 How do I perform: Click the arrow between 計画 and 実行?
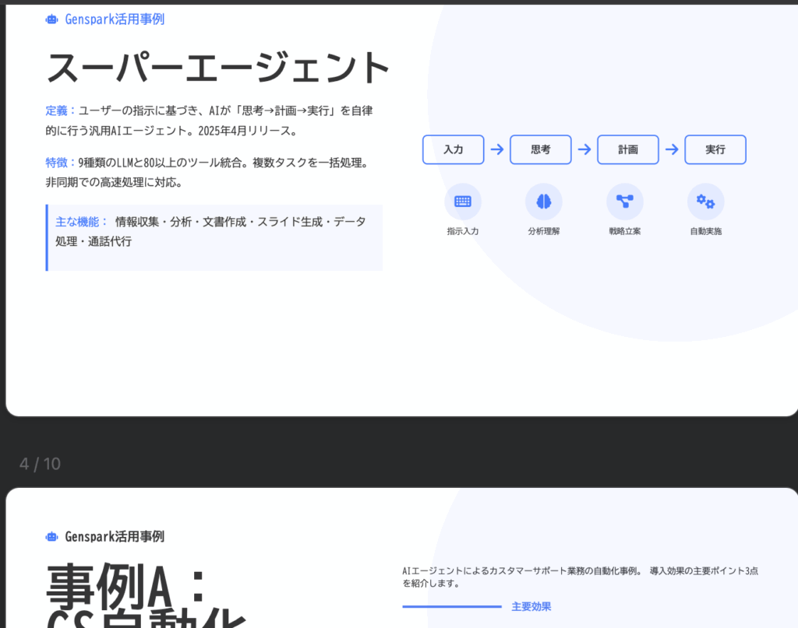[672, 149]
